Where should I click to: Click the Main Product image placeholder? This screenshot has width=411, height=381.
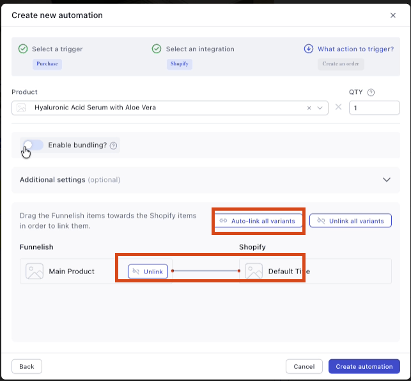[x=35, y=272]
